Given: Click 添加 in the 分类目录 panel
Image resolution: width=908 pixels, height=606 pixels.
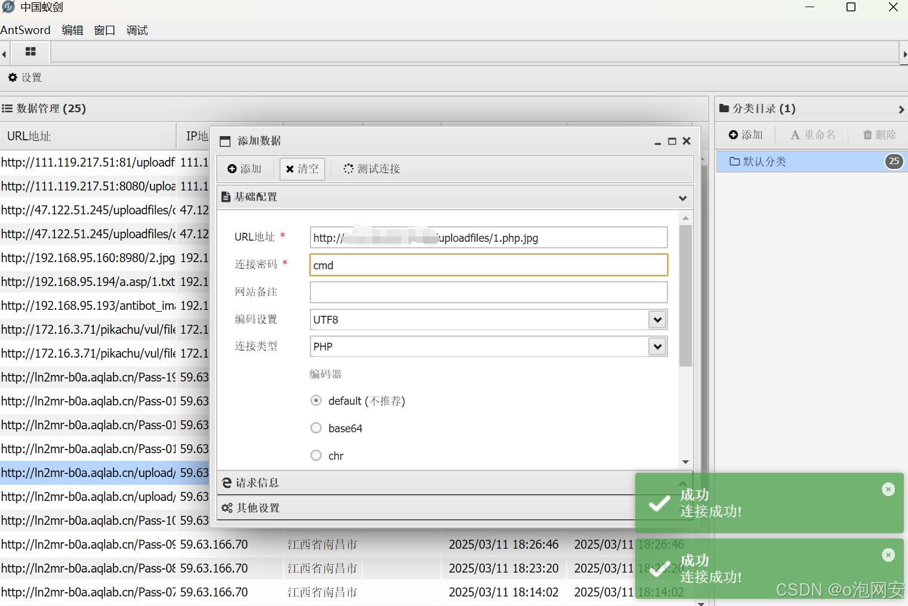Looking at the screenshot, I should point(746,135).
